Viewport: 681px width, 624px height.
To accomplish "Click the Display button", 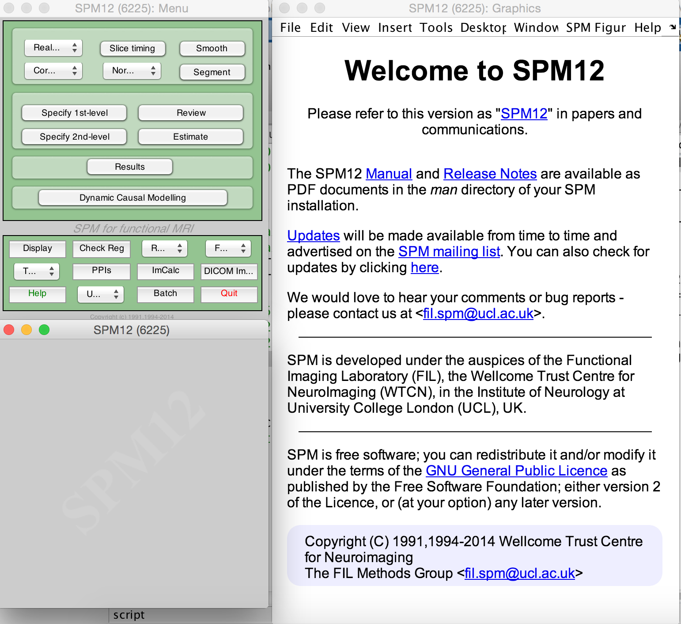I will (x=38, y=248).
